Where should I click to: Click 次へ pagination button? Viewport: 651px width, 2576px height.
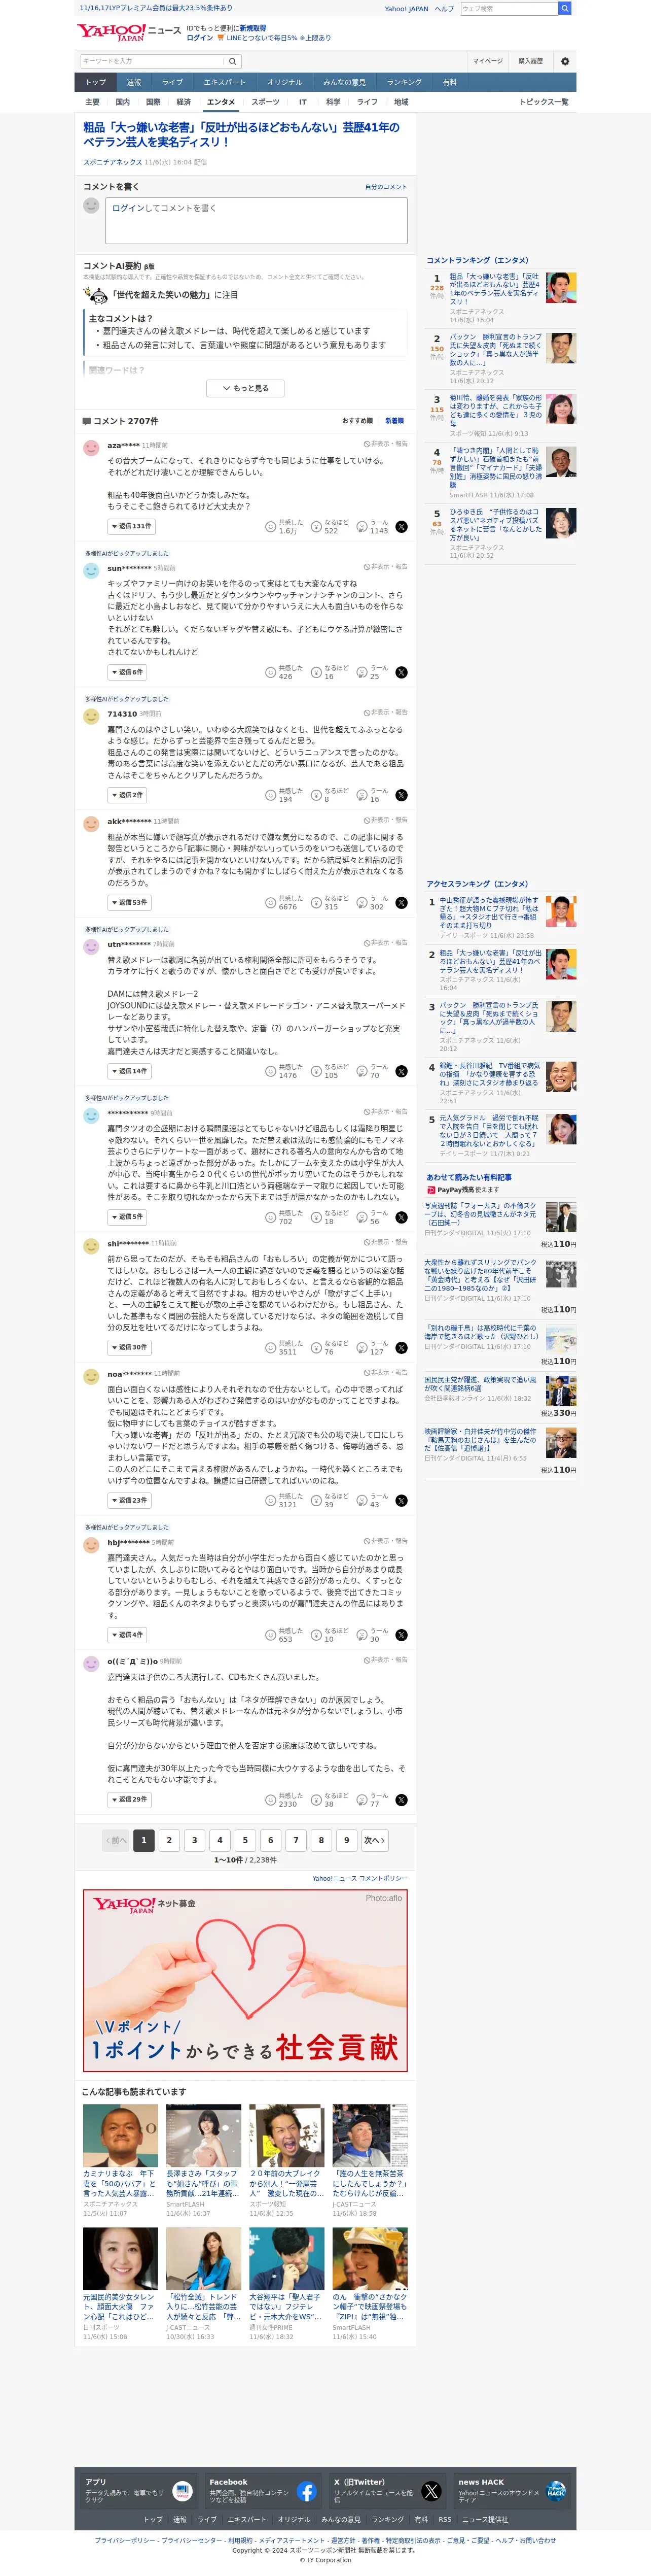pos(374,1840)
